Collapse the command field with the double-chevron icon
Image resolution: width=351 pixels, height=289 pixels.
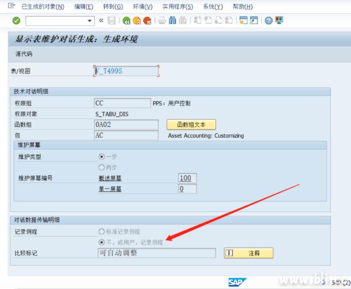[101, 20]
